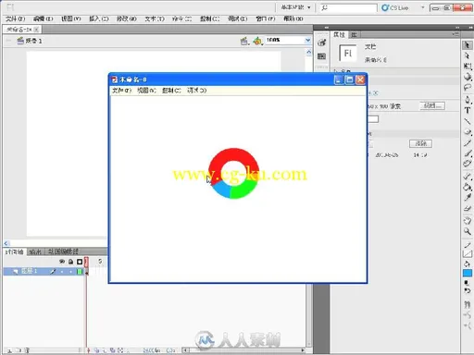Open the stage zoom 100% dropdown
The height and width of the screenshot is (355, 474).
click(307, 40)
